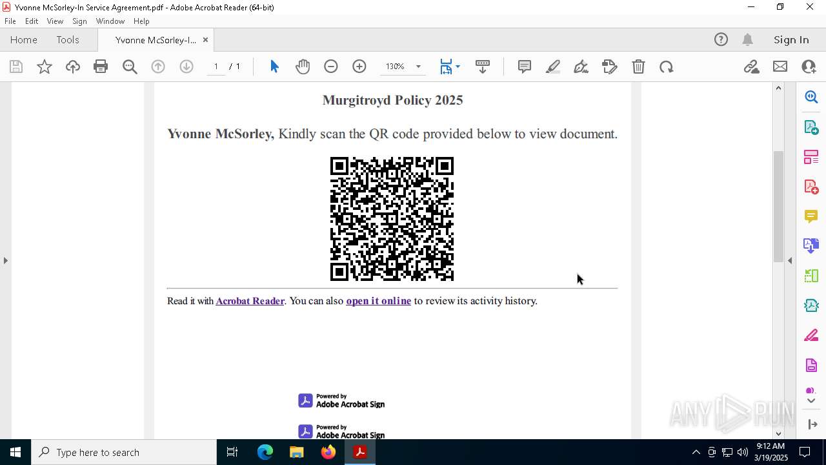Open the Window menu

coord(110,21)
